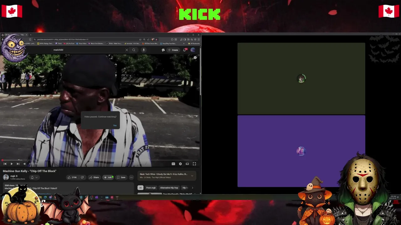Select the From mgk chip
This screenshot has width=401, height=225.
point(151,188)
